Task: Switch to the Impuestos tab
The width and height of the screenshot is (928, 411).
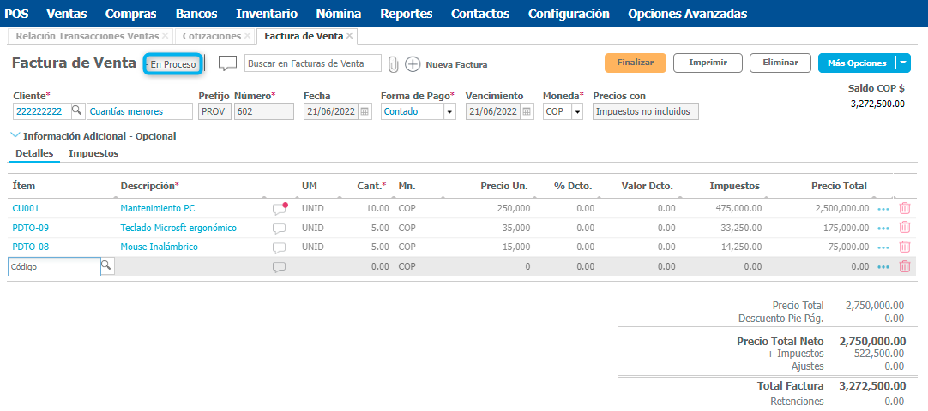Action: 93,153
